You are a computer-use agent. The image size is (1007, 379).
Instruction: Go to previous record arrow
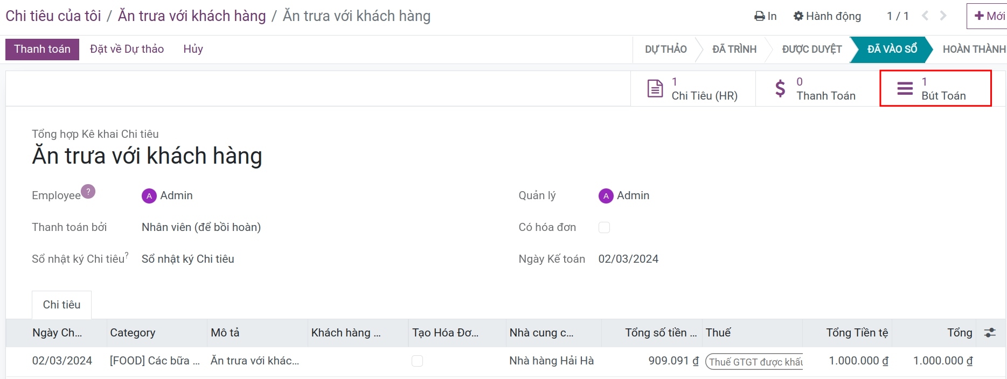click(x=925, y=16)
